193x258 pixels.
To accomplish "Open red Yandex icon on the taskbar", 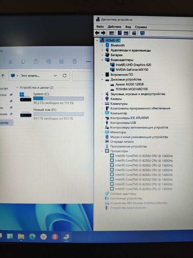I will tap(55, 237).
